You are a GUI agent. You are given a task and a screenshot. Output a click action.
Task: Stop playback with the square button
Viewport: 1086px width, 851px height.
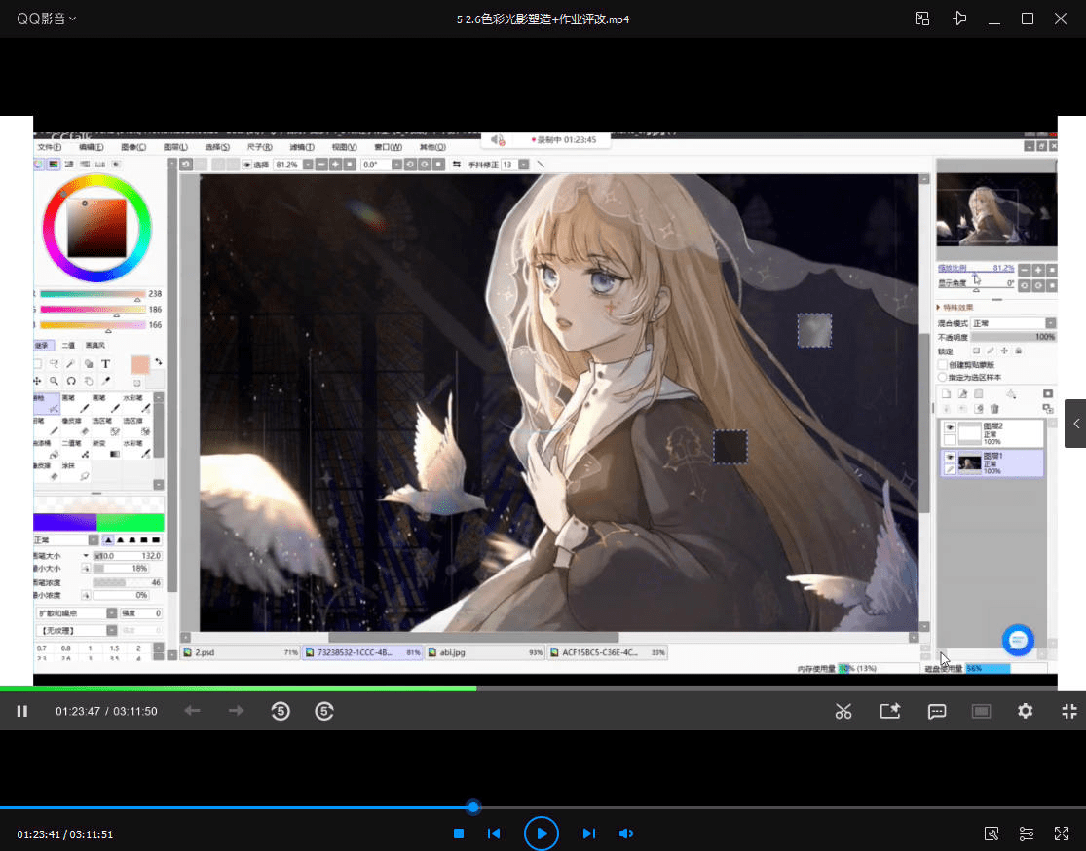[459, 833]
